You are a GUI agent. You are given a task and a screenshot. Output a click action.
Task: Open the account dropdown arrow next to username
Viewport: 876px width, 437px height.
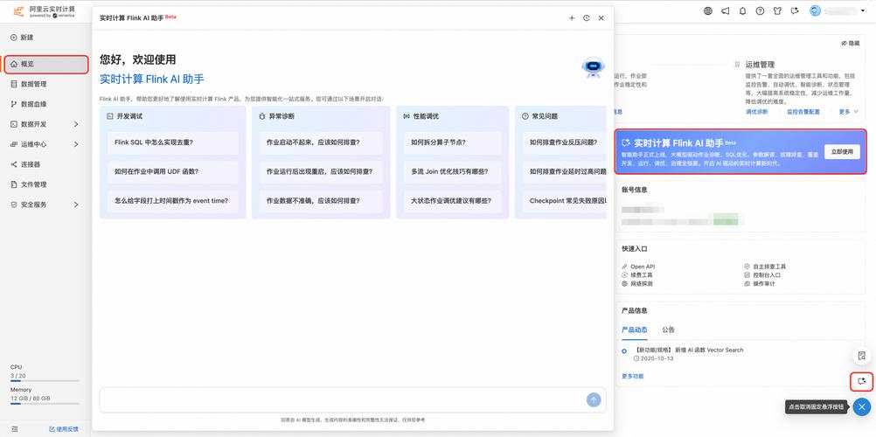[863, 10]
